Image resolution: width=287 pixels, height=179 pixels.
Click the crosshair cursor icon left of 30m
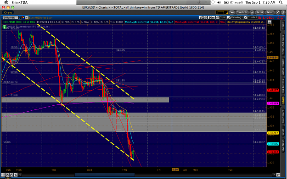point(201,17)
